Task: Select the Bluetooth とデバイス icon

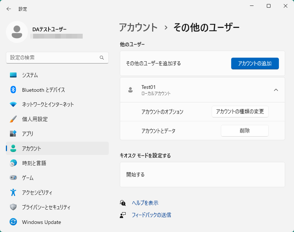Action: click(12, 90)
